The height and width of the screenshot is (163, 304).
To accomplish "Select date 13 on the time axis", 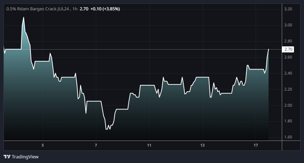I will [x=202, y=145].
